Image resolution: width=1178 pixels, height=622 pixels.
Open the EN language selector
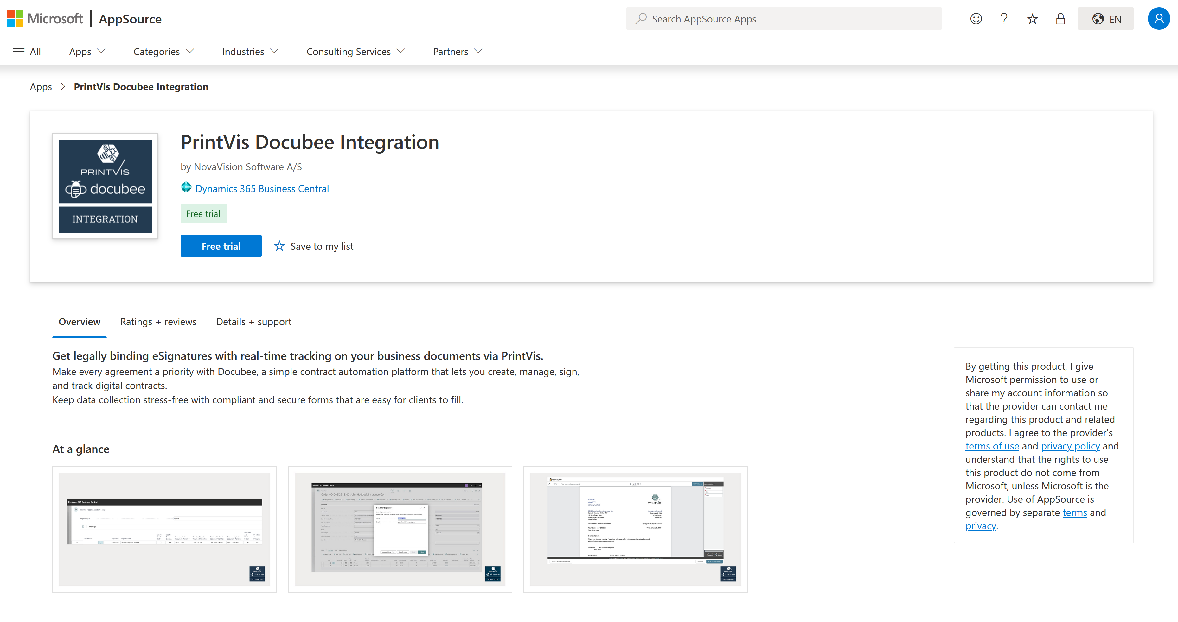(x=1105, y=19)
